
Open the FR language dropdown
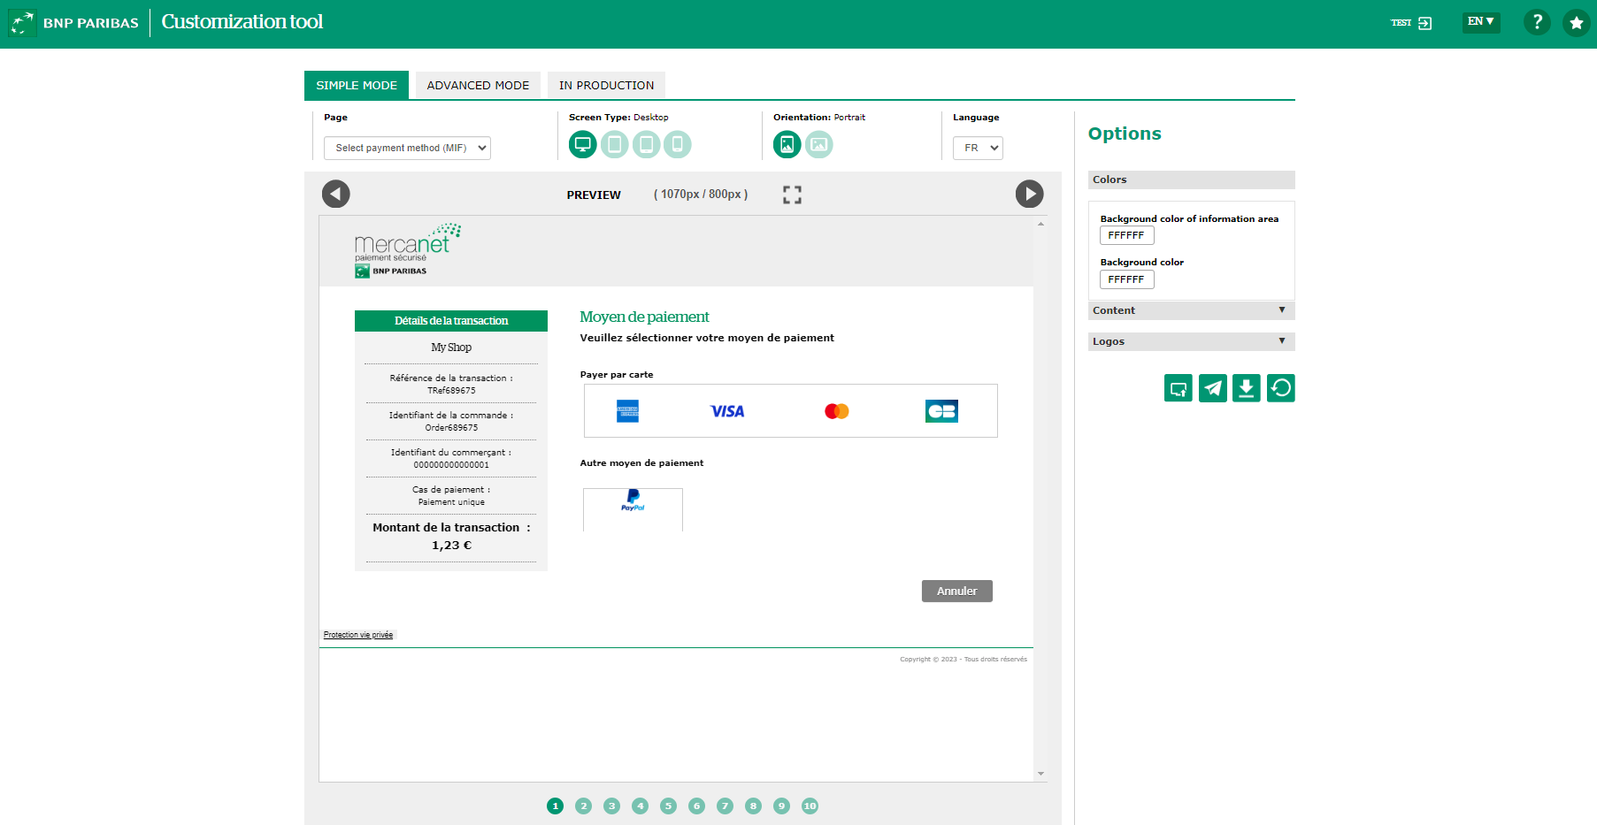tap(978, 148)
